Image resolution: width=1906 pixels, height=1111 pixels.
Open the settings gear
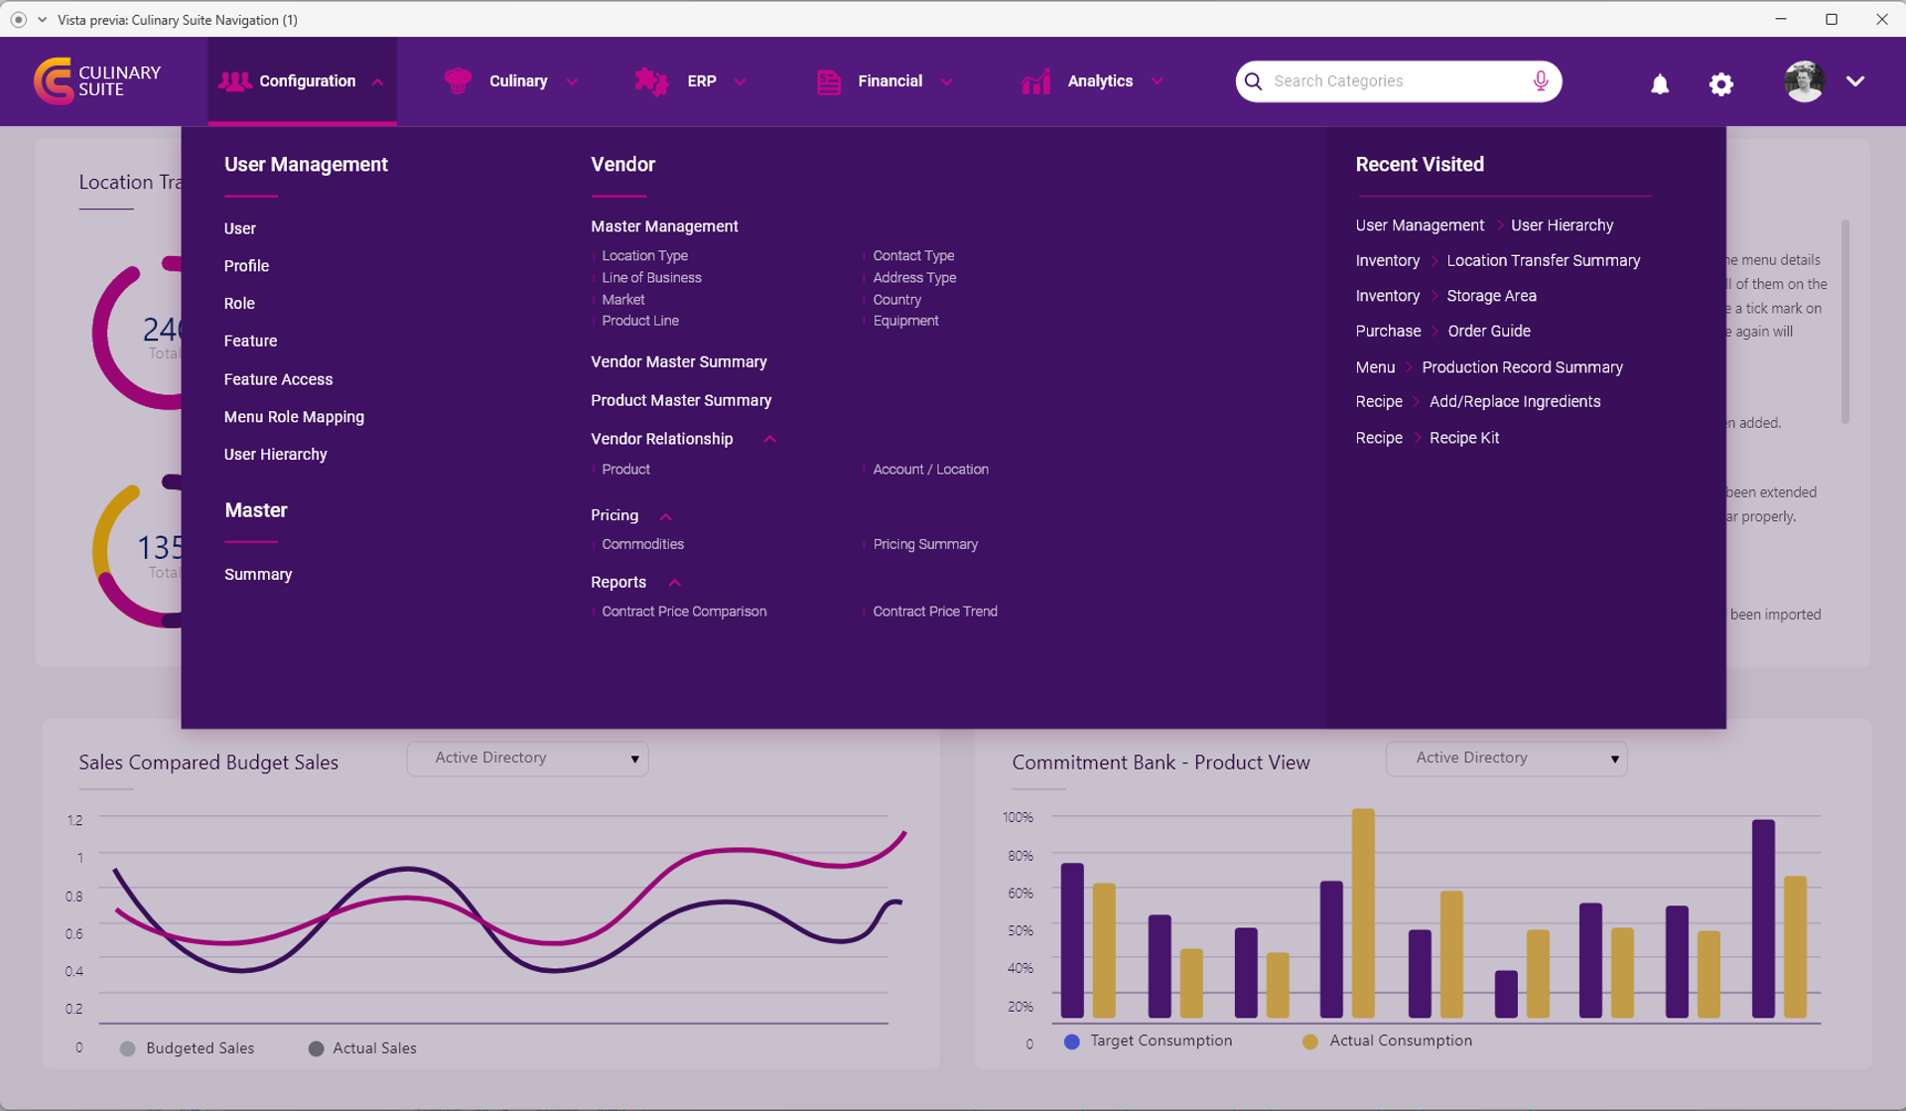1721,84
